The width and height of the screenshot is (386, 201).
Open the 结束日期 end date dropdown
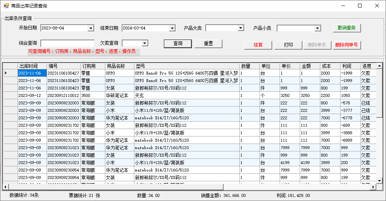[x=172, y=28]
